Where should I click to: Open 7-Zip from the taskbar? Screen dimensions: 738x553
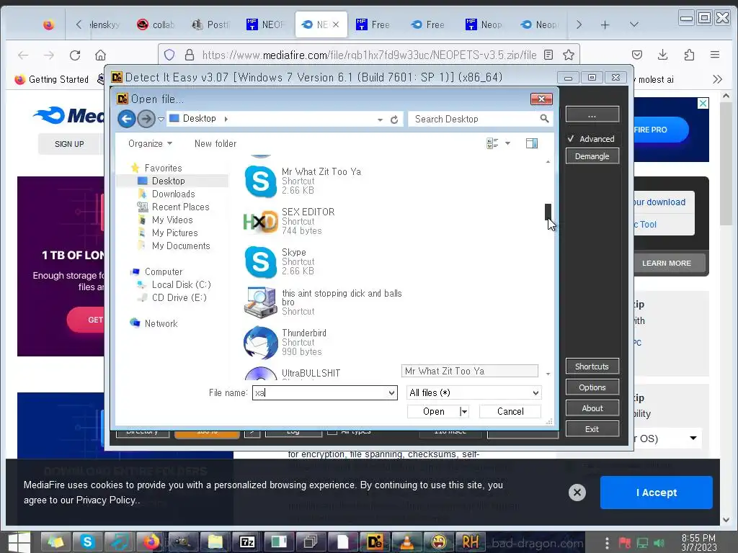coord(248,542)
